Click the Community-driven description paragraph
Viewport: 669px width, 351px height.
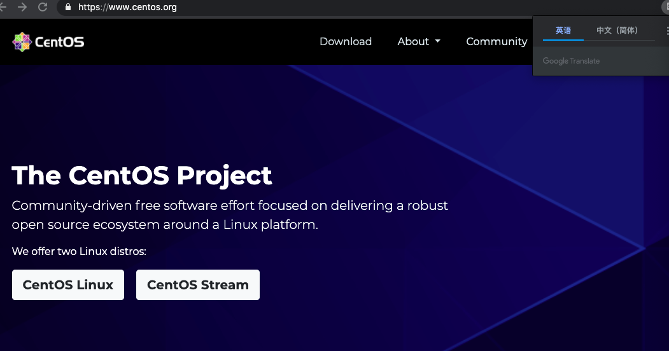coord(230,215)
